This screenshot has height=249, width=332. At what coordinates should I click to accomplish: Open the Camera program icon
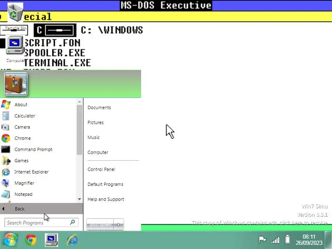click(x=5, y=127)
